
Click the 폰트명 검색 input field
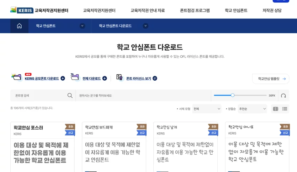[39, 96]
